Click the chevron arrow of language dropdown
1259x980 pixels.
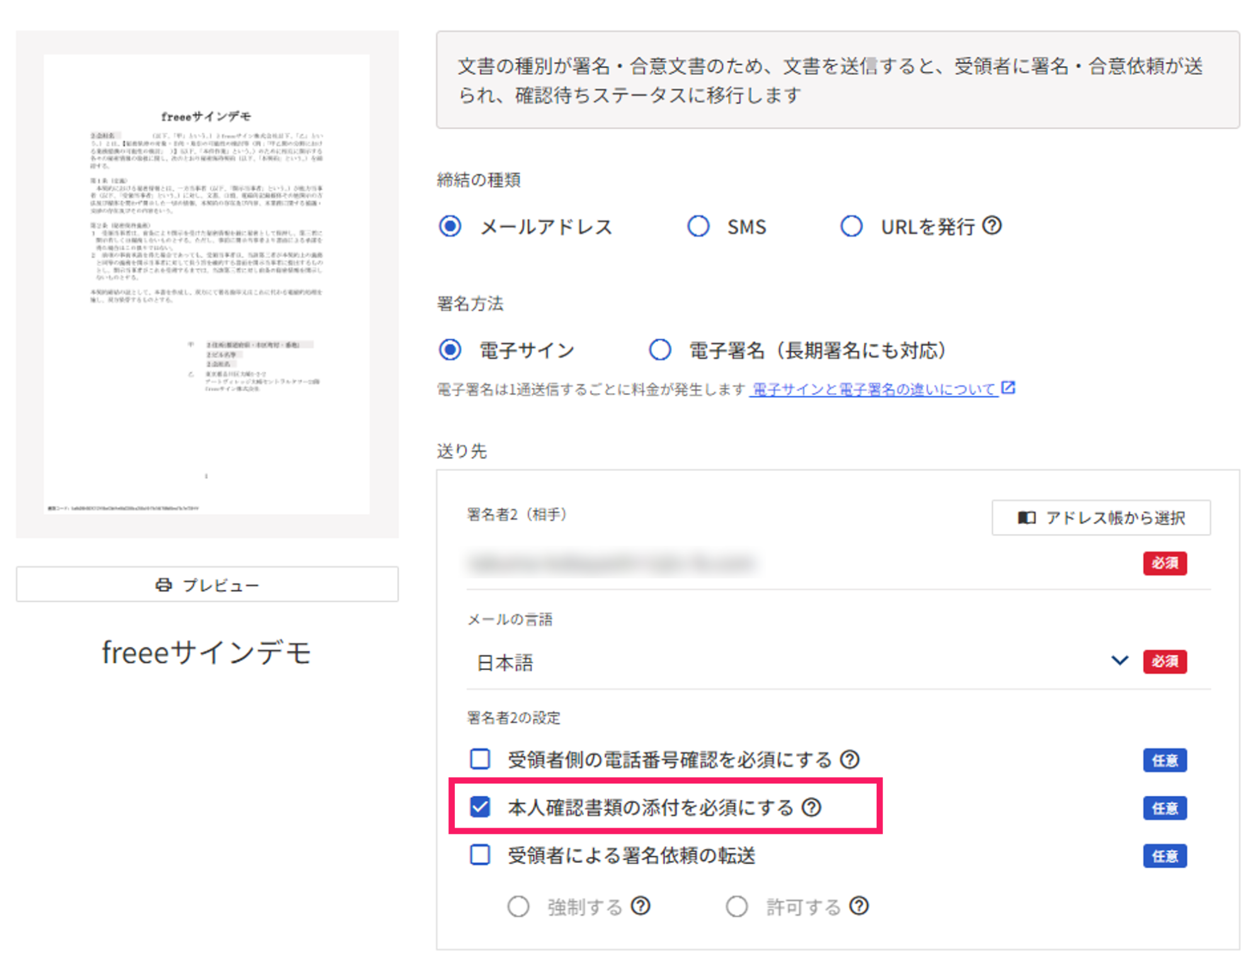[x=1119, y=660]
